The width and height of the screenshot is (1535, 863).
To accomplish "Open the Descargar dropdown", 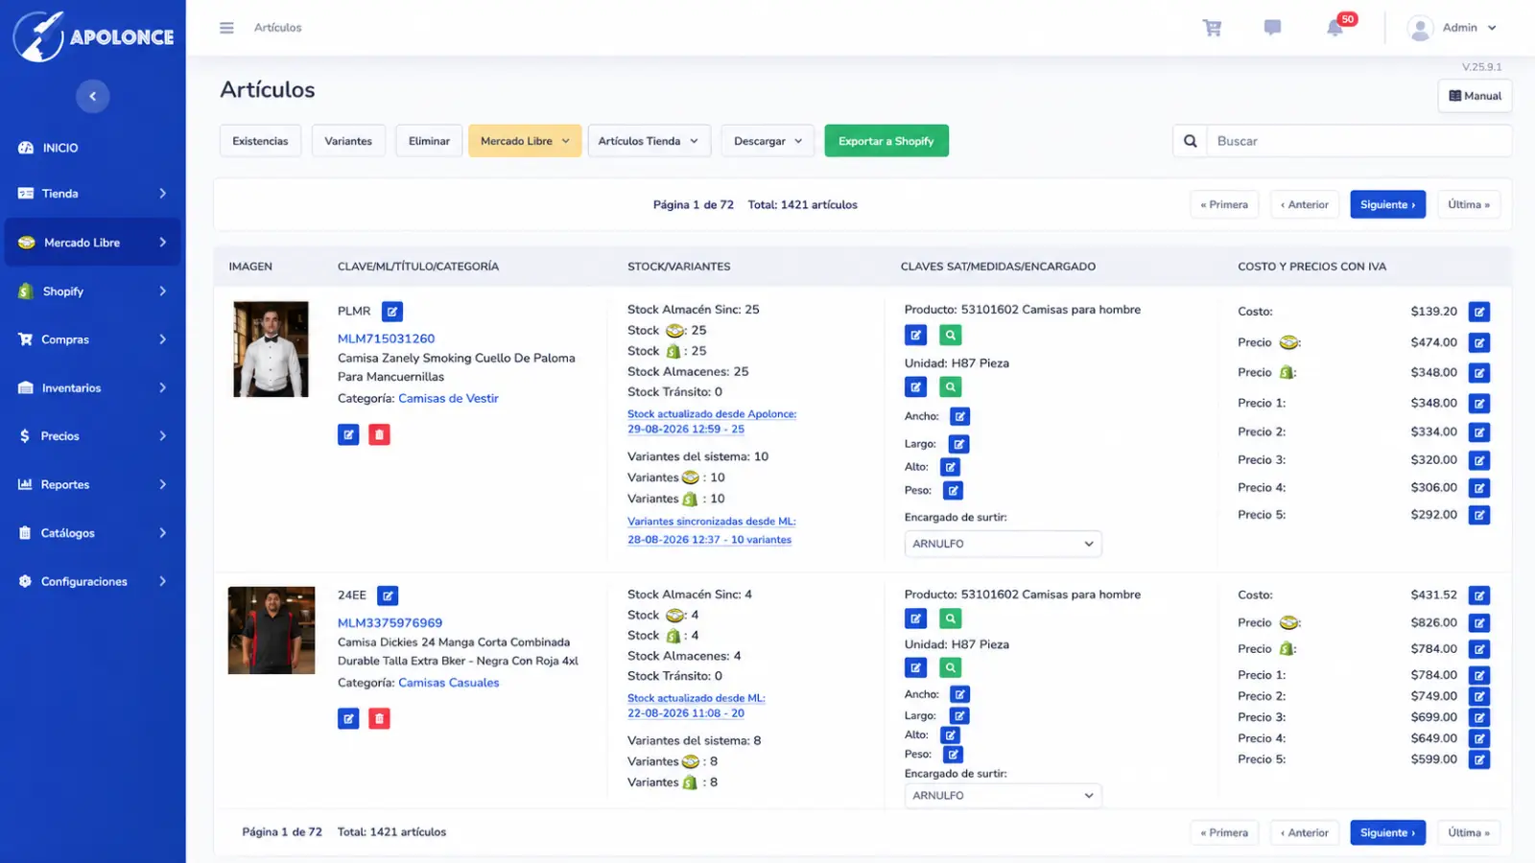I will [x=767, y=141].
